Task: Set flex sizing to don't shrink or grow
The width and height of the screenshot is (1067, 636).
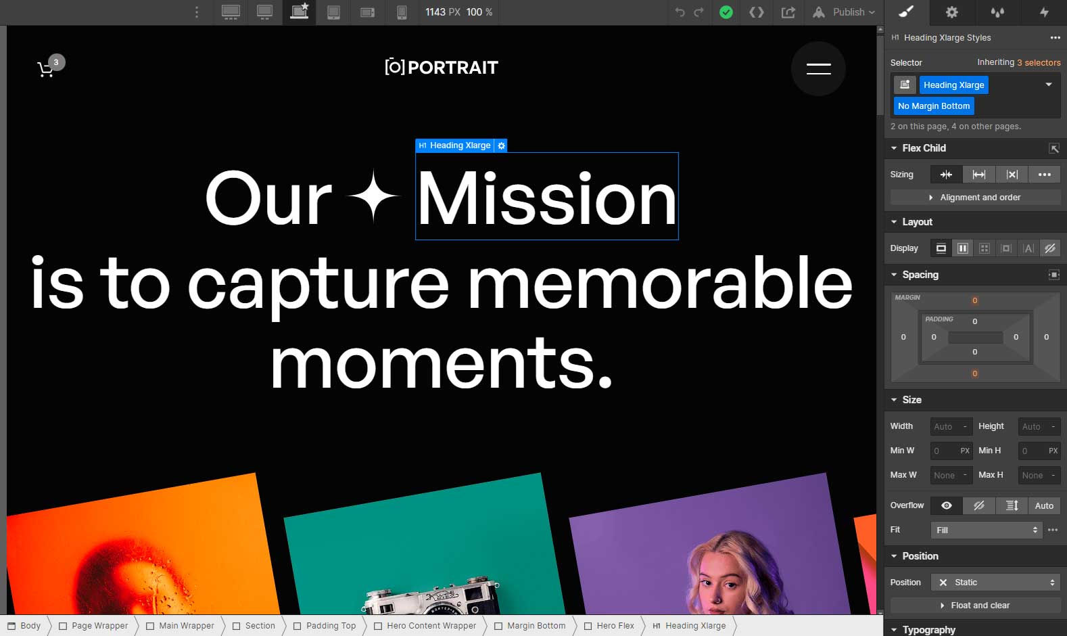Action: coord(1012,175)
